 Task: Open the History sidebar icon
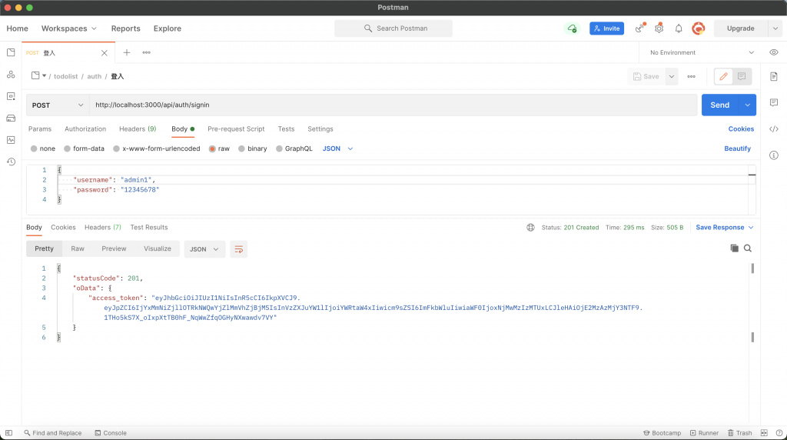pyautogui.click(x=11, y=162)
